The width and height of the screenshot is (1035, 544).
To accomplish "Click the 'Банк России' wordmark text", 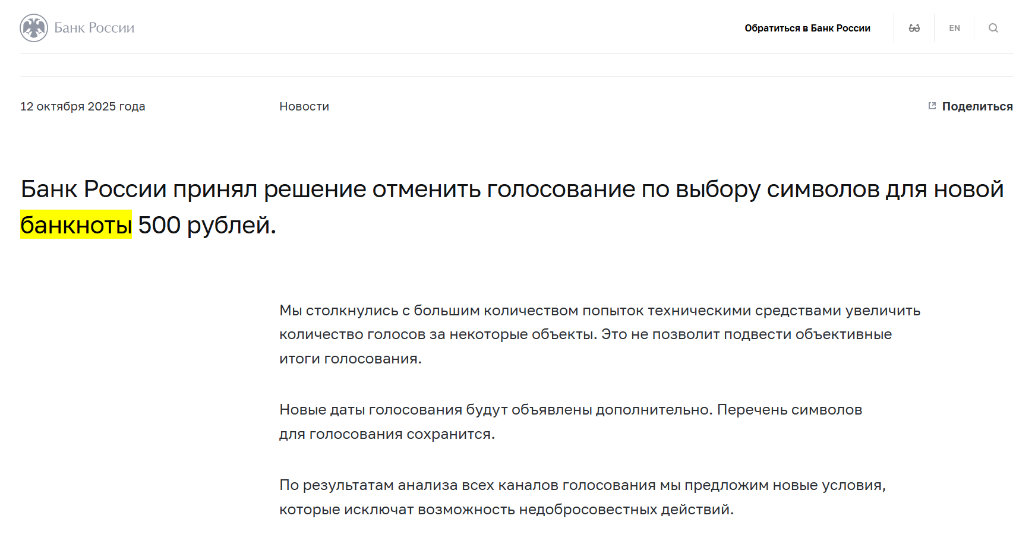I will [x=94, y=28].
